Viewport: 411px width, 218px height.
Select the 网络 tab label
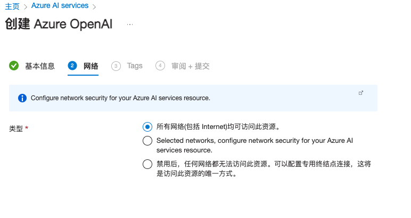tap(91, 66)
